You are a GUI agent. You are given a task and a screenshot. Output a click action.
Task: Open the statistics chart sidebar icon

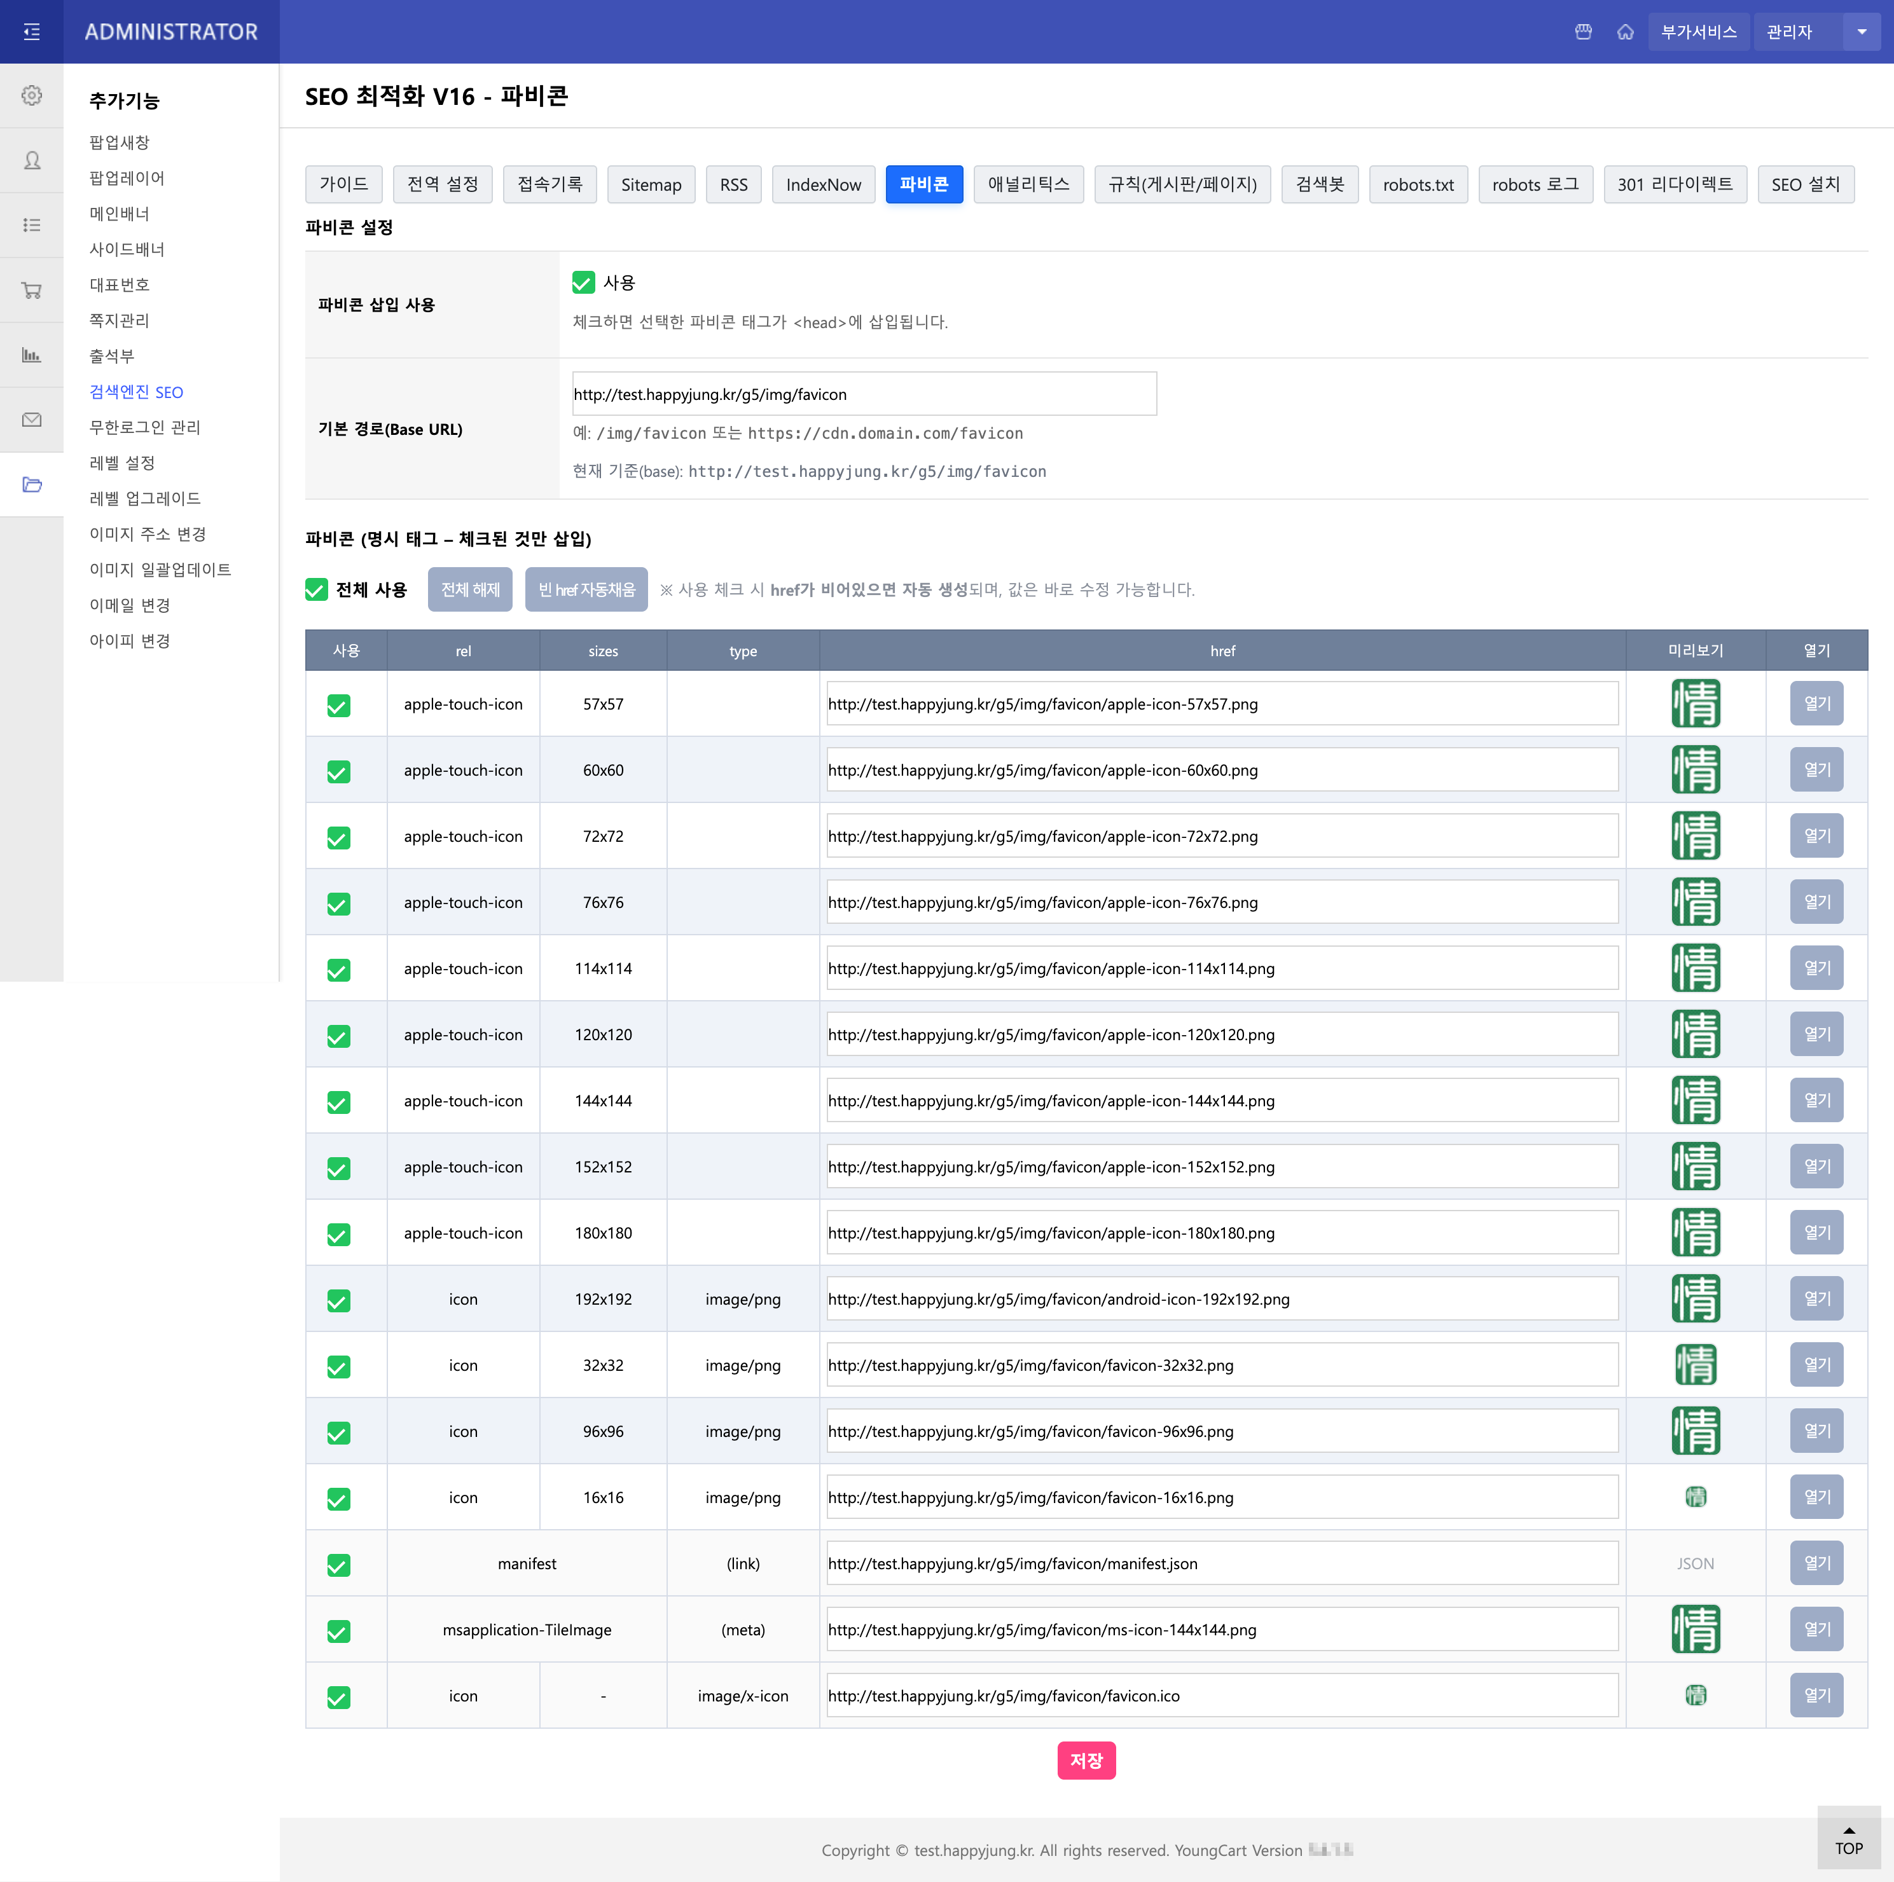(31, 355)
